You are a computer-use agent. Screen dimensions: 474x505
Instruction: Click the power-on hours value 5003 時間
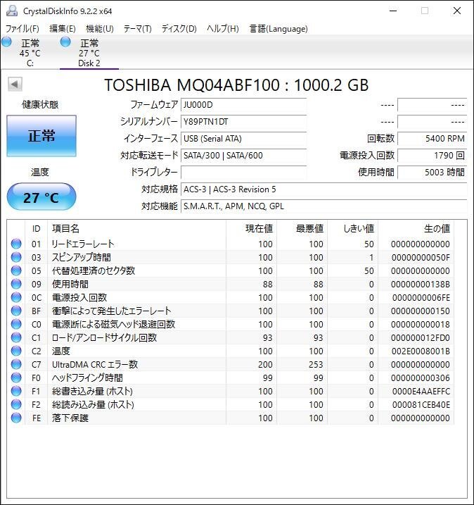433,173
